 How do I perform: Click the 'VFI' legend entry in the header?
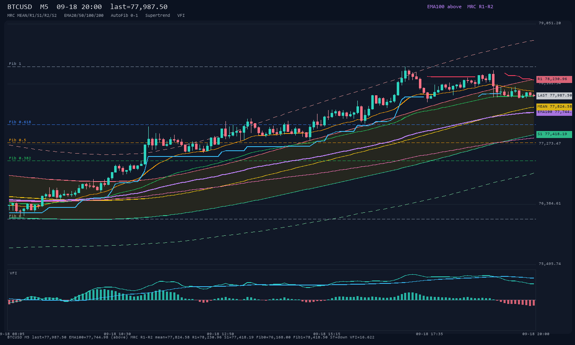(181, 16)
